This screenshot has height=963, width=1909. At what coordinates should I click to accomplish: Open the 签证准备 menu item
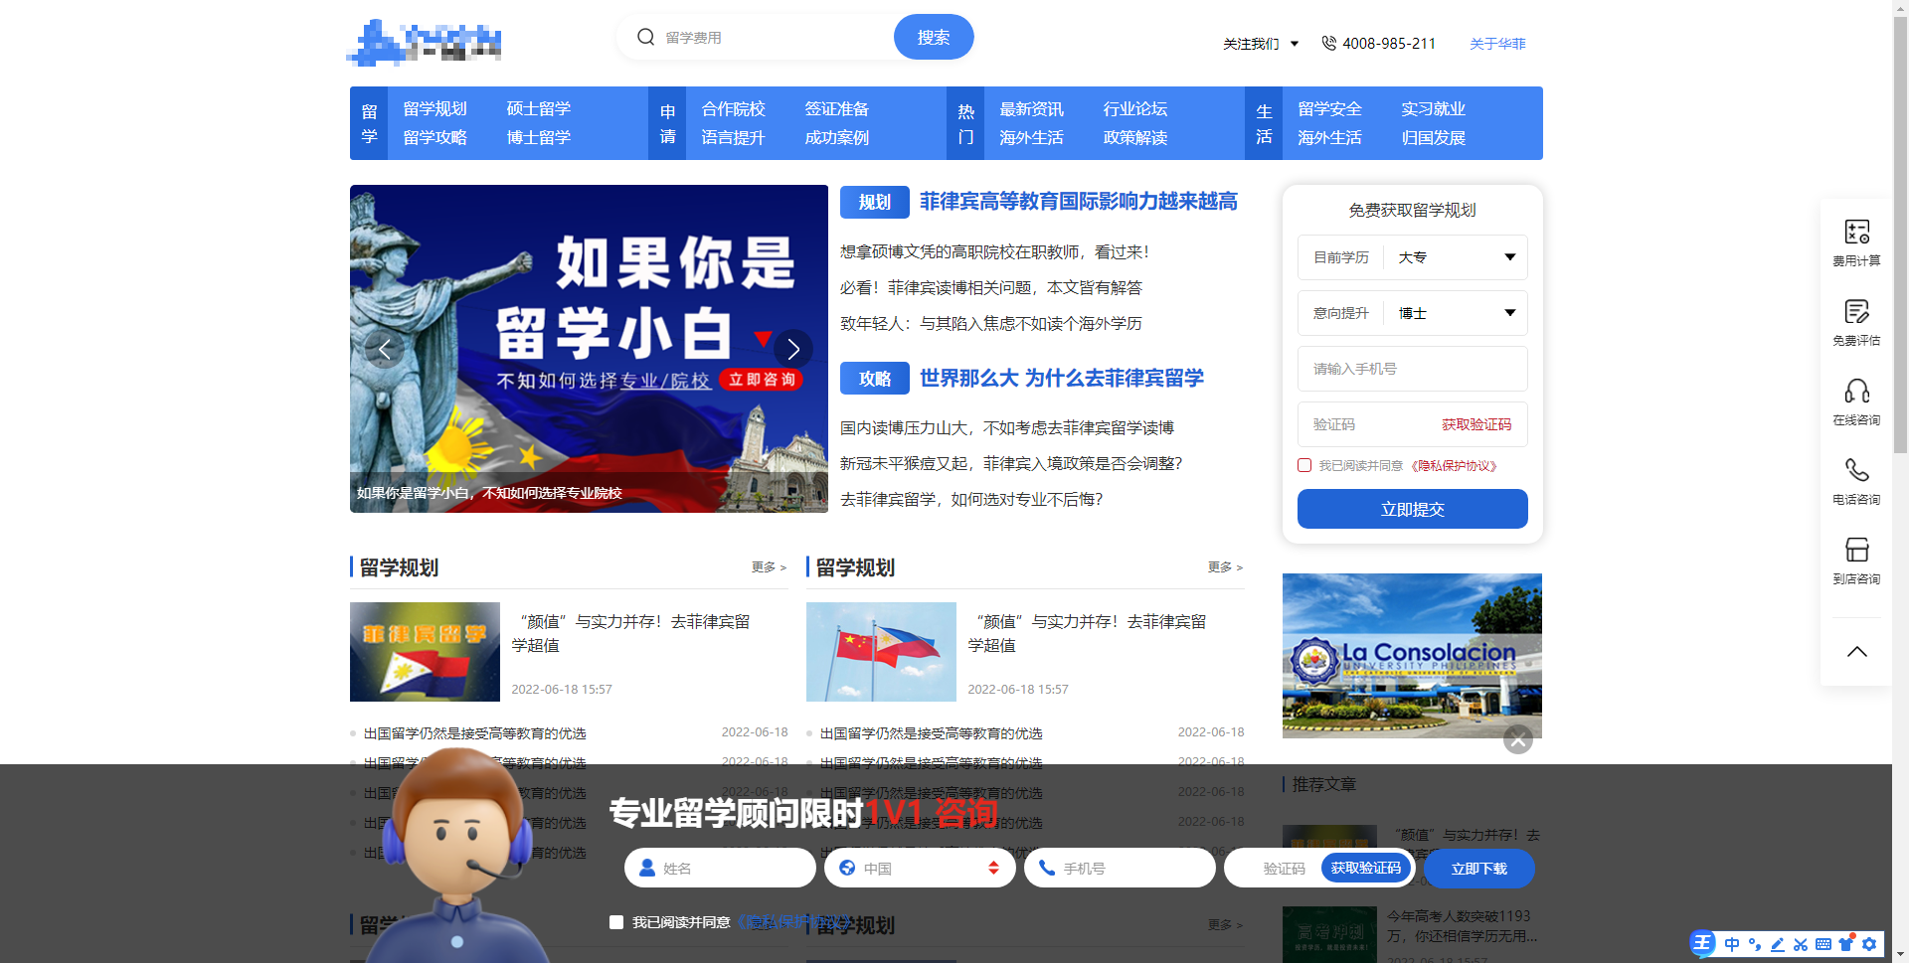click(x=836, y=108)
